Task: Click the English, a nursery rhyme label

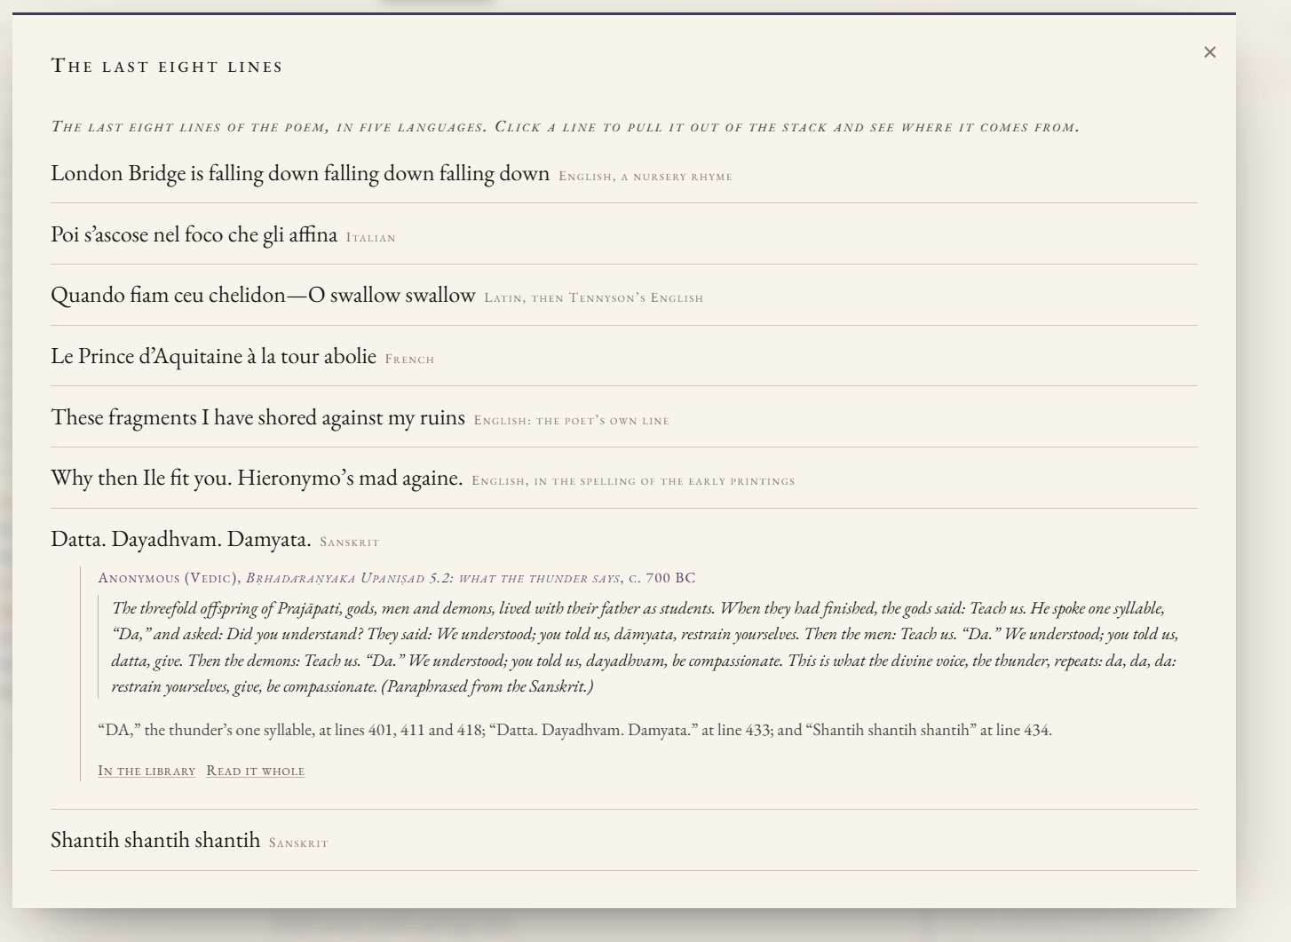Action: 645,177
